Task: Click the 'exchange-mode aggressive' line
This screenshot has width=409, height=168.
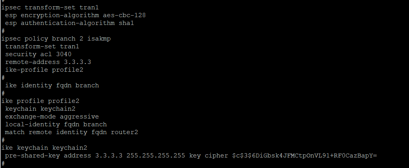Action: [52, 117]
